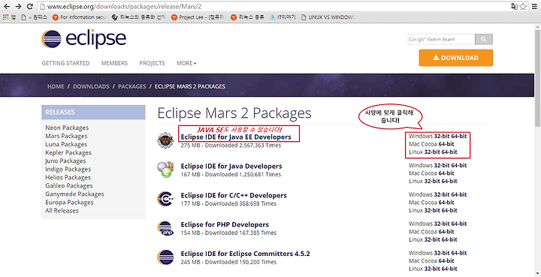This screenshot has height=277, width=541.
Task: Select Ganymede Packages in Releases
Action: click(x=74, y=194)
